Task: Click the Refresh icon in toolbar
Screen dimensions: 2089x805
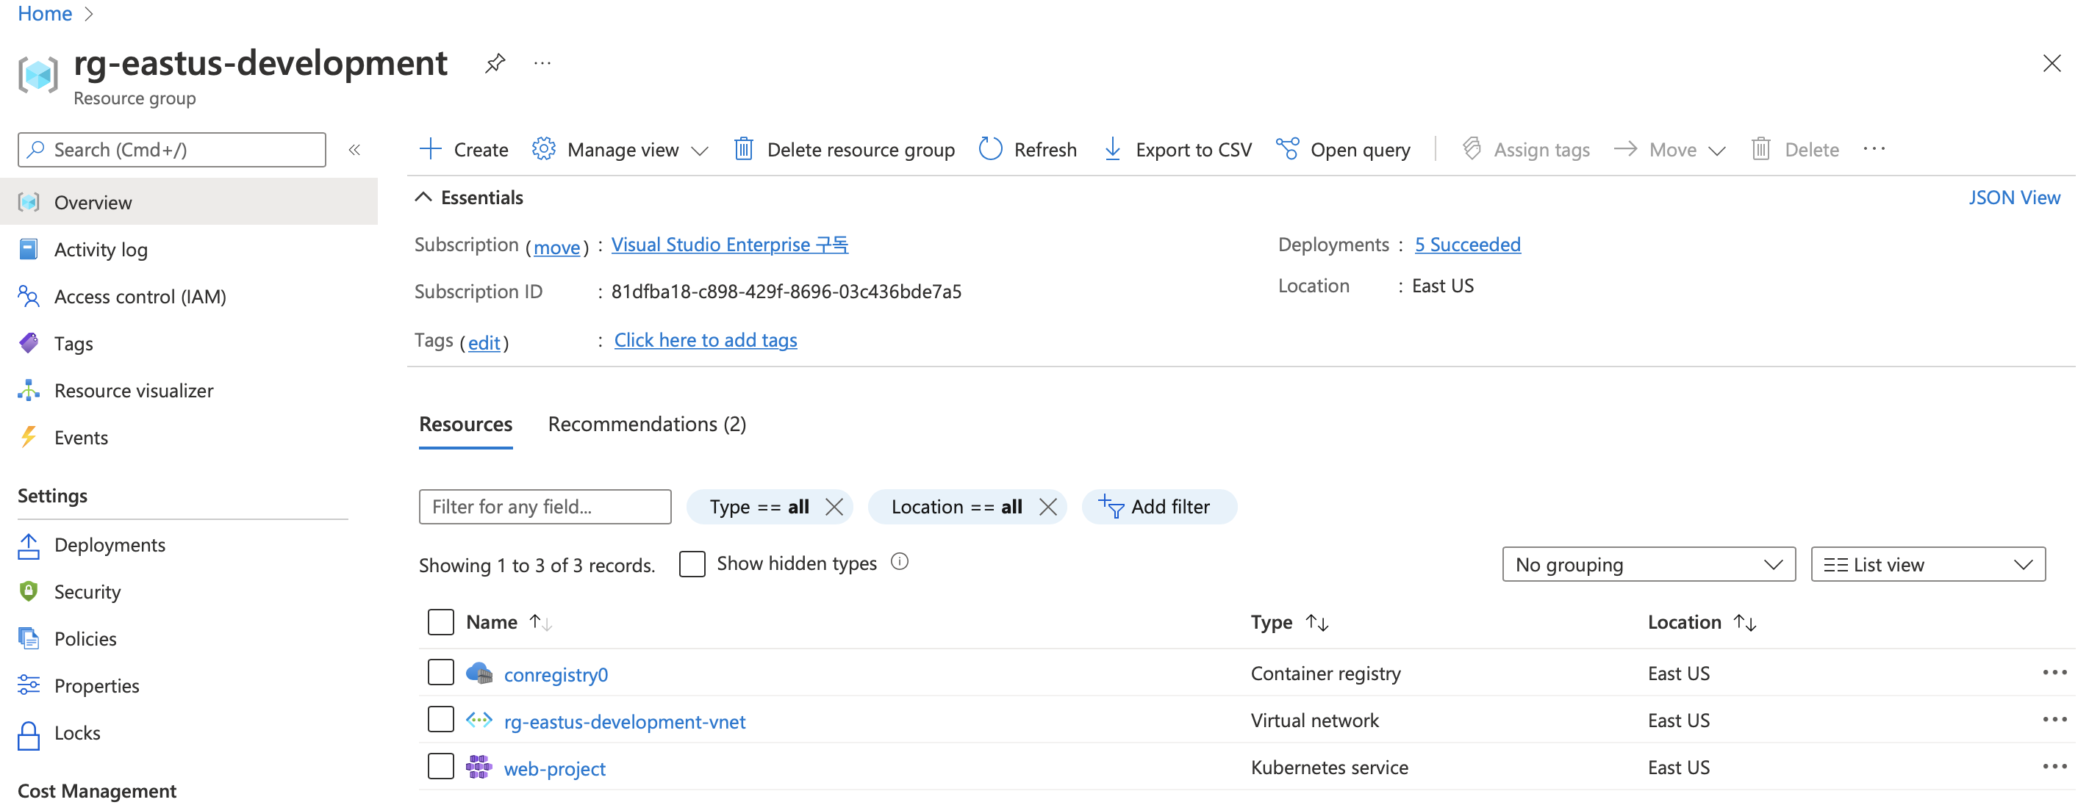Action: 990,149
